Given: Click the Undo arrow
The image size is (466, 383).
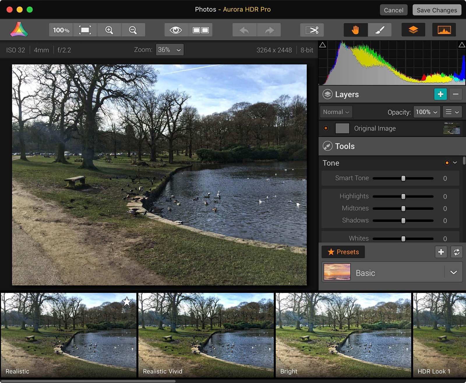Looking at the screenshot, I should click(x=244, y=30).
